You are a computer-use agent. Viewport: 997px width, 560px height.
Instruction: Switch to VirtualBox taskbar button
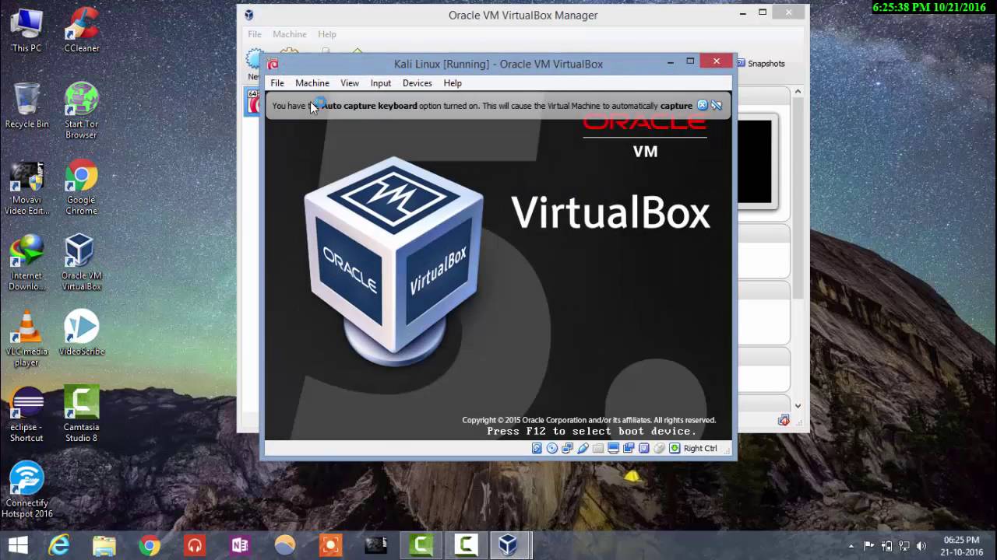(508, 545)
